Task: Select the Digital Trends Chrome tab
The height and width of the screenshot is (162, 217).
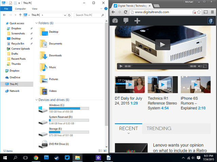Action: pos(132,6)
